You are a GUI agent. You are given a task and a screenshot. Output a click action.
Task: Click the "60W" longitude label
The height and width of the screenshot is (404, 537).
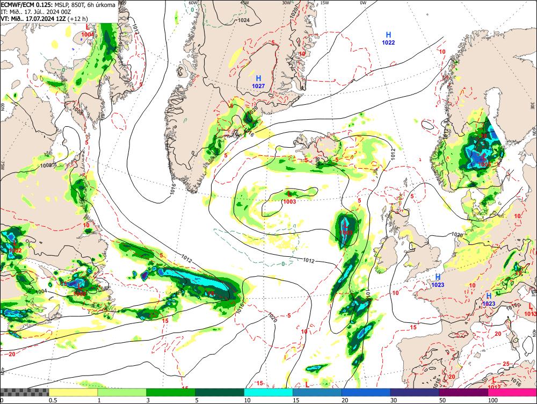193,3
